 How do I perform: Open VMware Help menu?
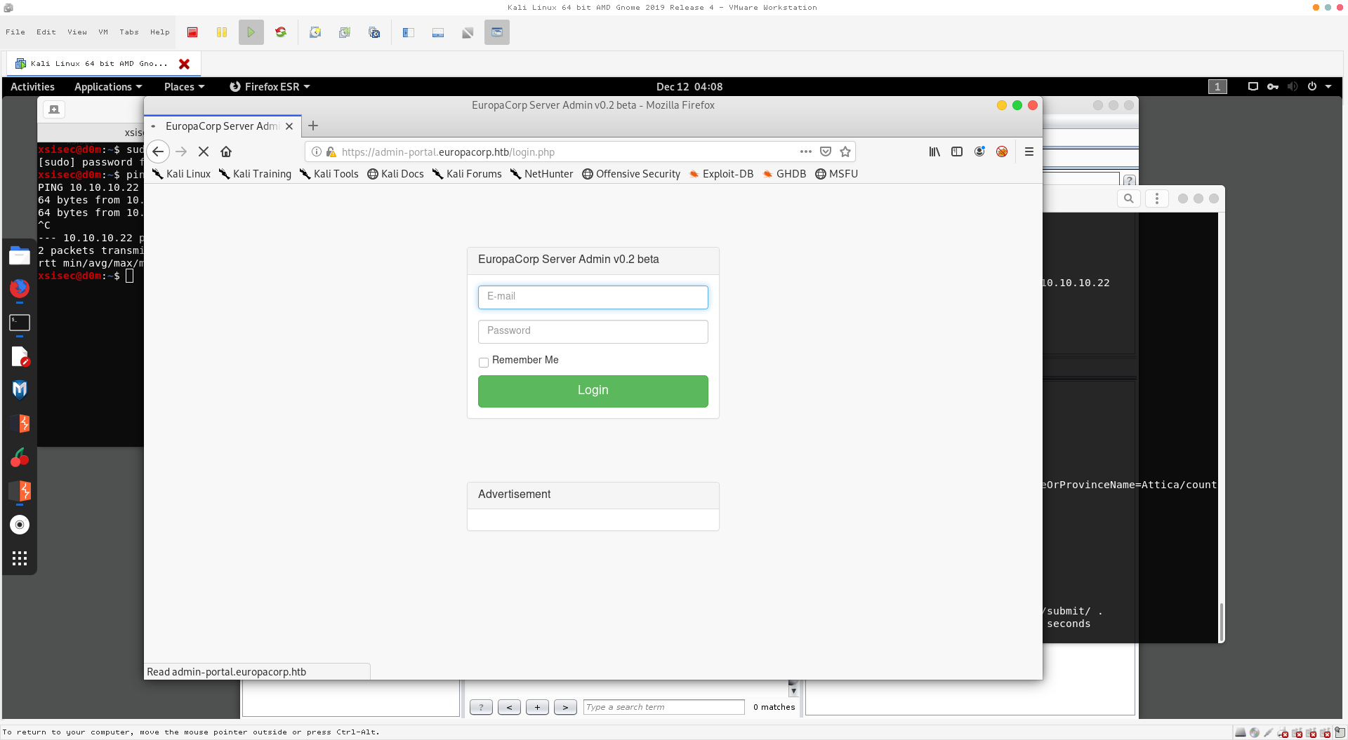tap(160, 32)
